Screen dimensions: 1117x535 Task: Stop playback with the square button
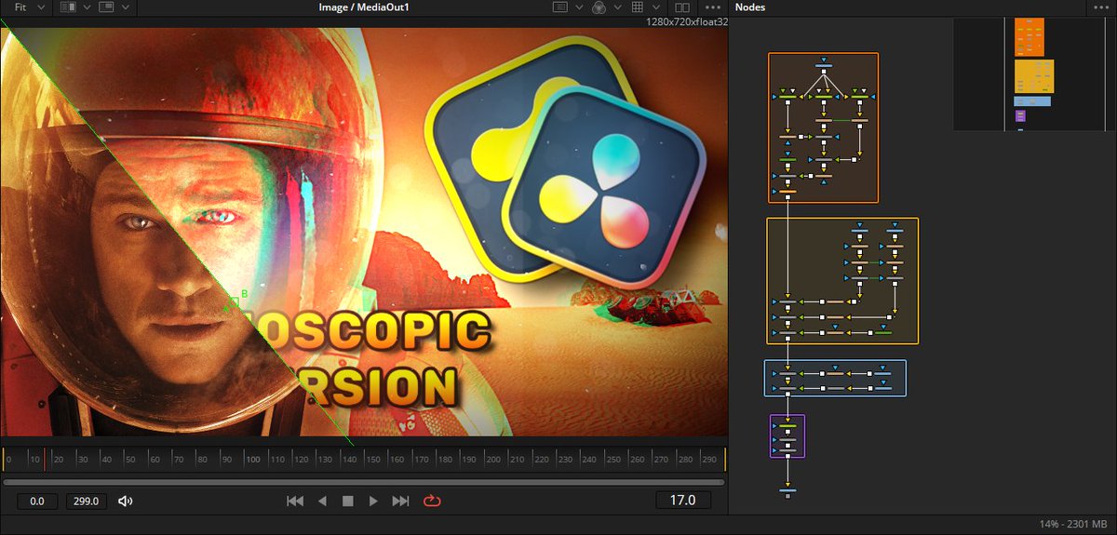click(348, 501)
